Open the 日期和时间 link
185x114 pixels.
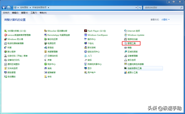coord(53,56)
